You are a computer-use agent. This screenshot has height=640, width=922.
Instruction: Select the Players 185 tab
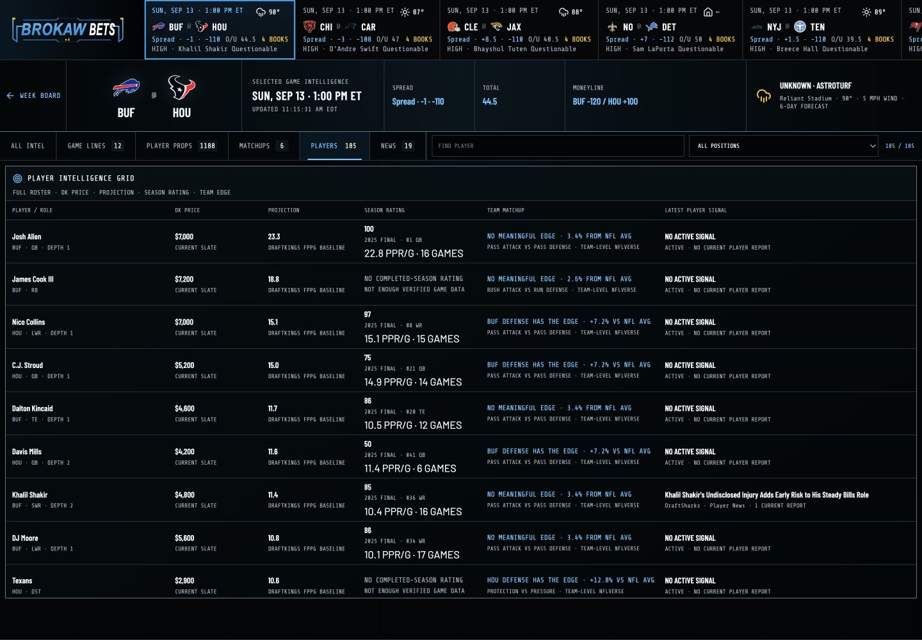[x=334, y=146]
